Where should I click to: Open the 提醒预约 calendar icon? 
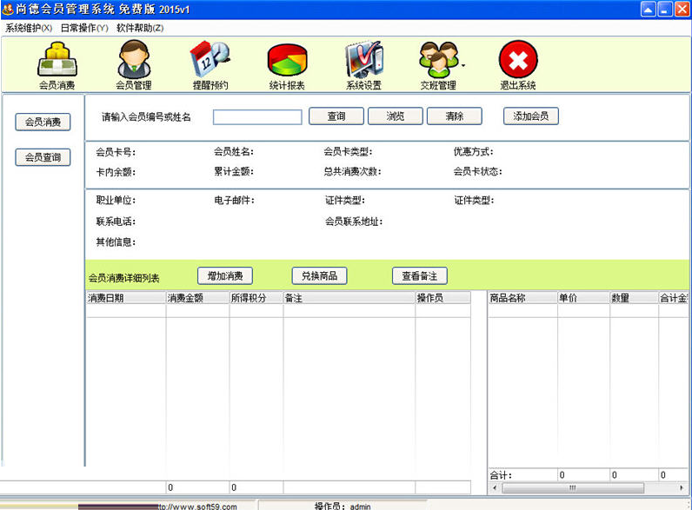click(210, 65)
